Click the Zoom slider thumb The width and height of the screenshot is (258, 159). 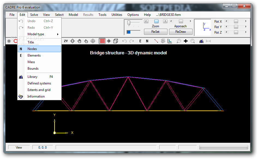tap(156, 21)
